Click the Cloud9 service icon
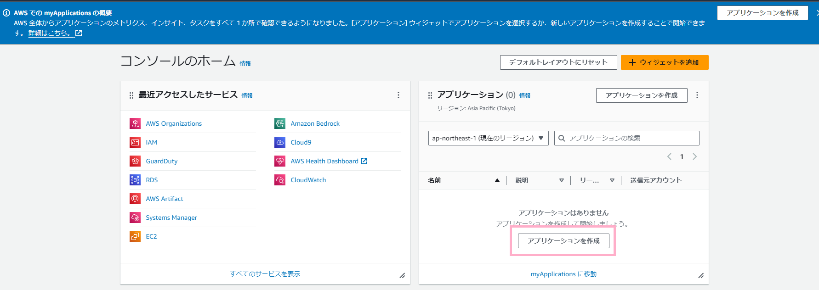The image size is (819, 290). [280, 142]
